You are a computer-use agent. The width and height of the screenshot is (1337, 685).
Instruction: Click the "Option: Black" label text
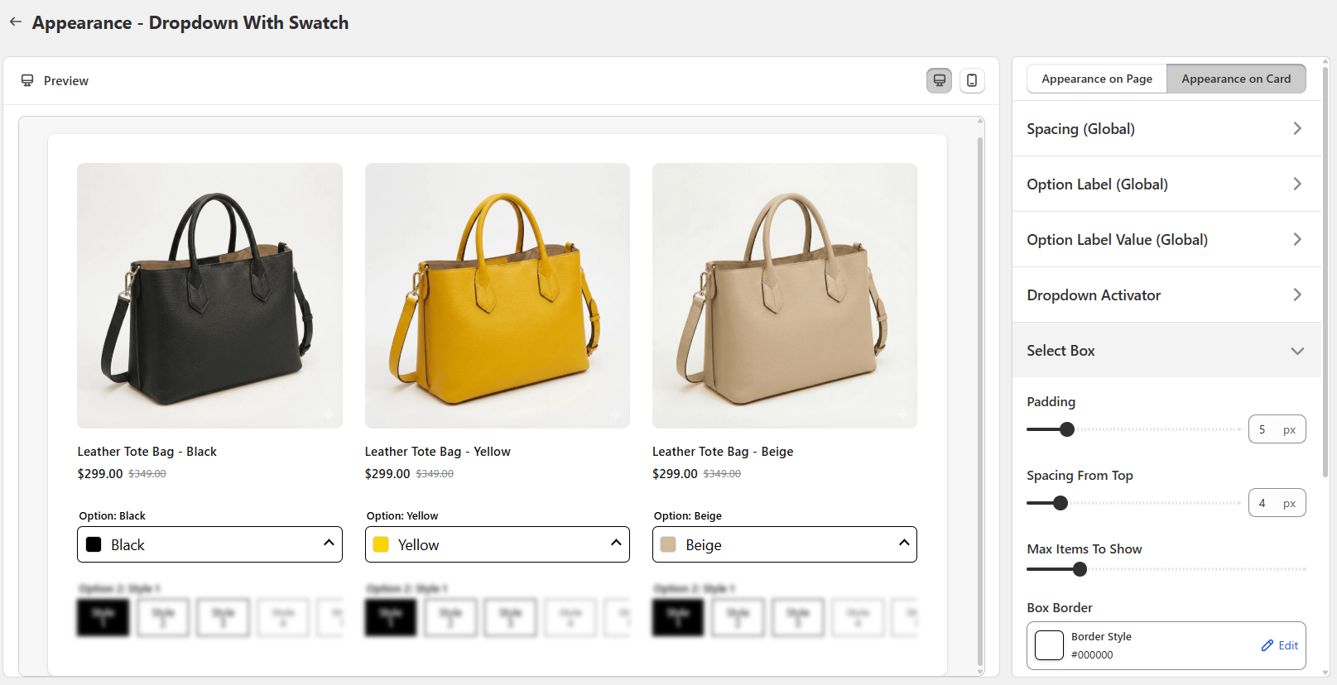[x=112, y=516]
